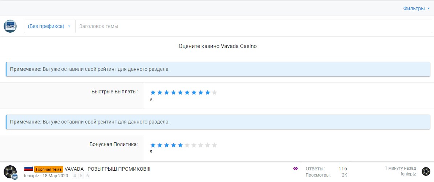Open last poster soccer-ball avatar on right
The width and height of the screenshot is (434, 182).
click(426, 171)
